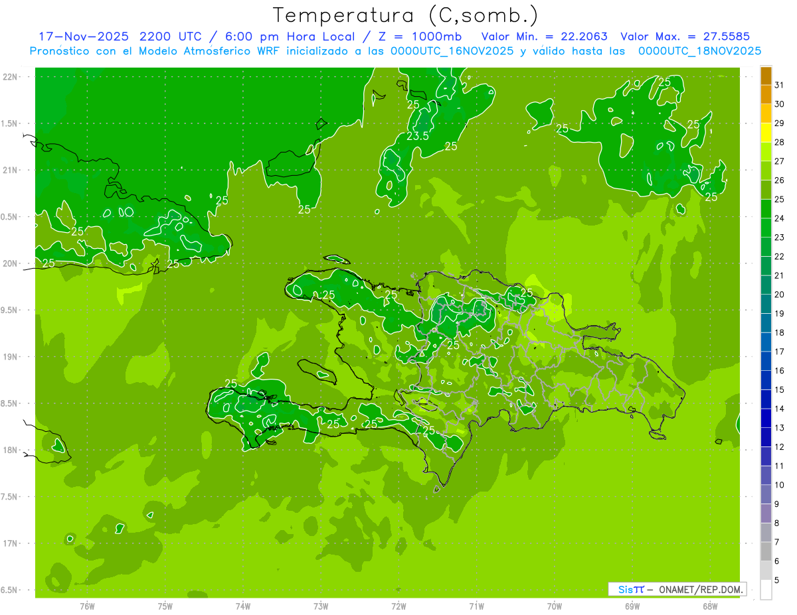The width and height of the screenshot is (797, 615).
Task: Click the "19N" latitude label
Action: pos(10,357)
